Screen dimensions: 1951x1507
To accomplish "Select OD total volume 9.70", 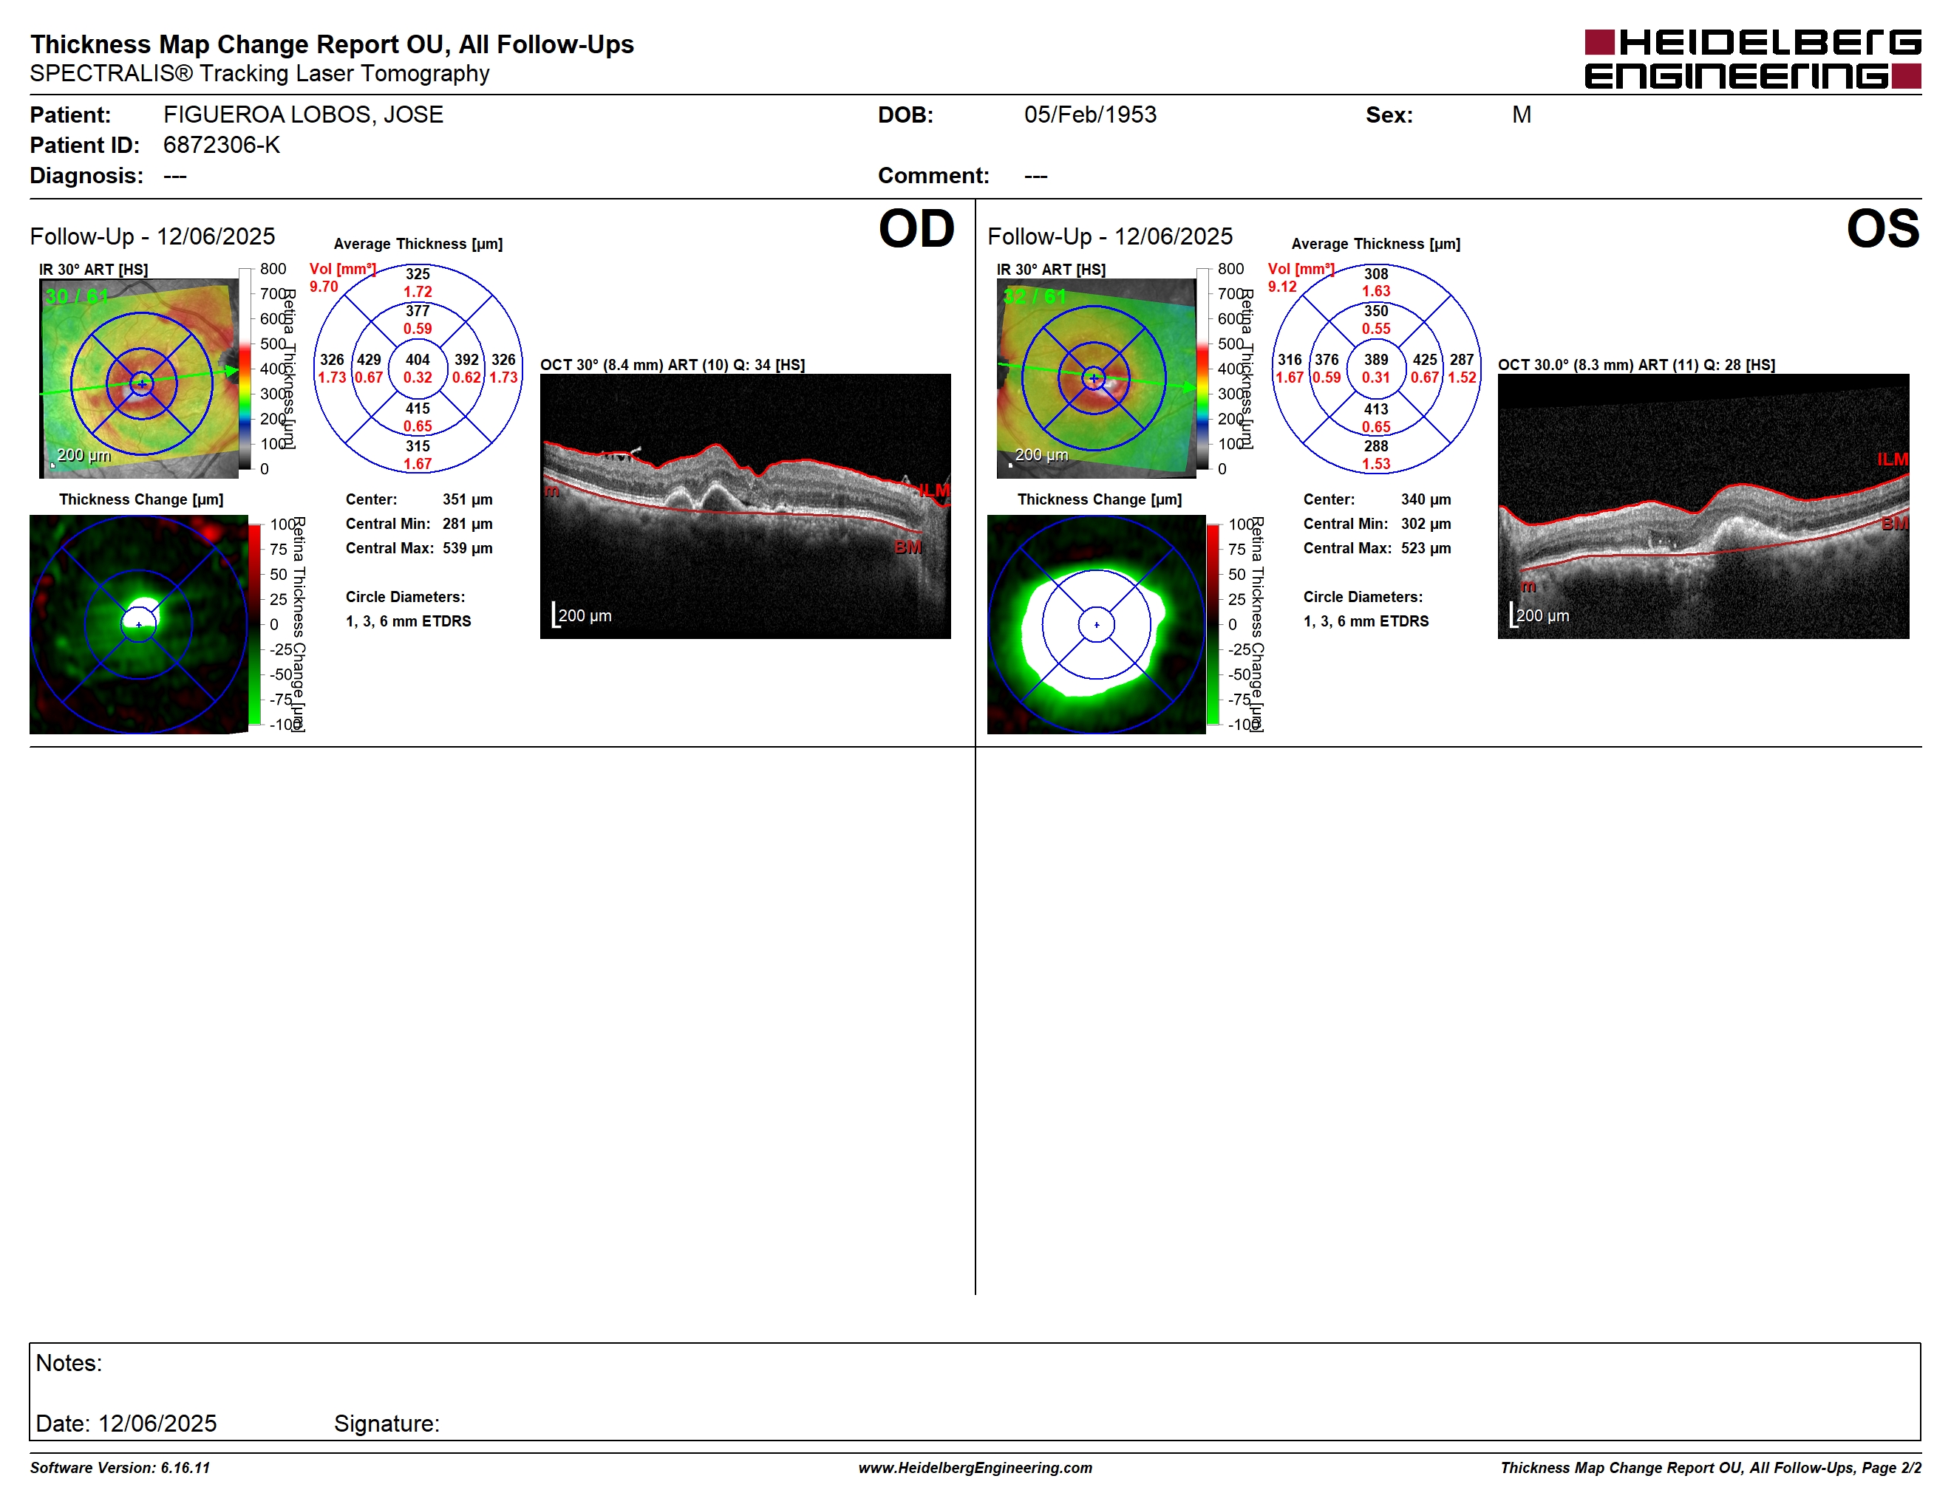I will (x=324, y=287).
